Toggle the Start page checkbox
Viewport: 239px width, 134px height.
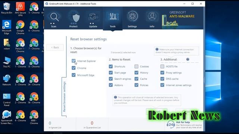111,73
